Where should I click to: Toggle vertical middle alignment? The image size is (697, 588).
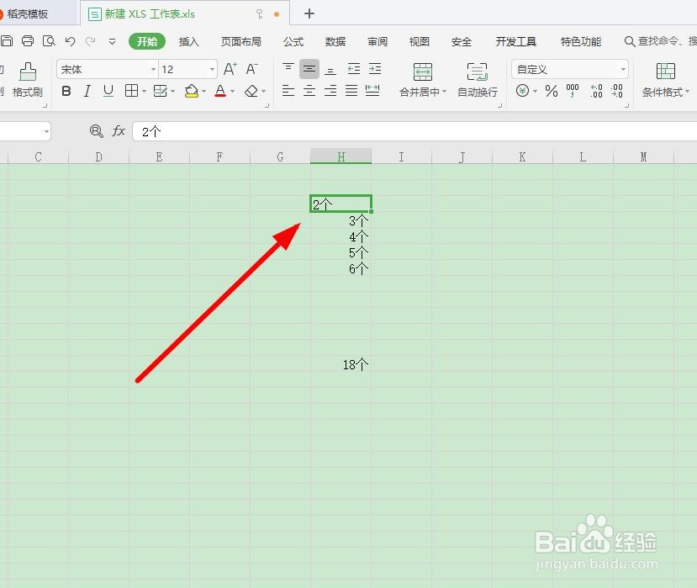[309, 69]
